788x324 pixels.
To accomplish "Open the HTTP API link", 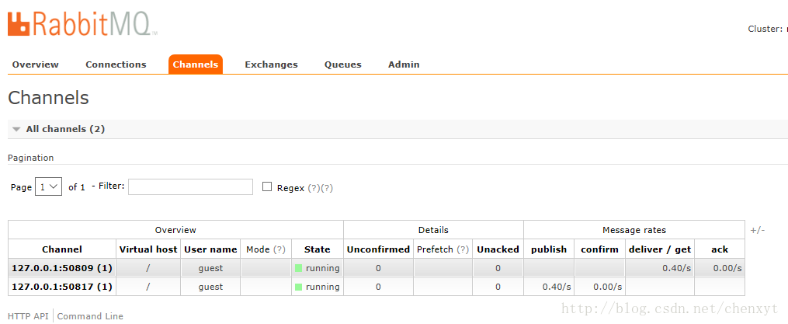I will (28, 316).
